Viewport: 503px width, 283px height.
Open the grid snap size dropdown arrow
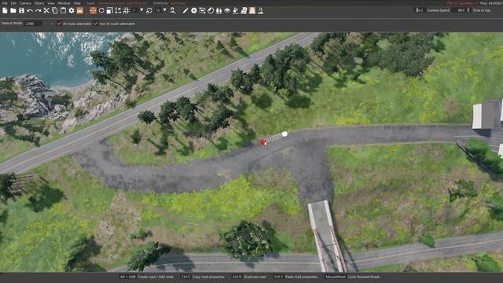click(141, 10)
